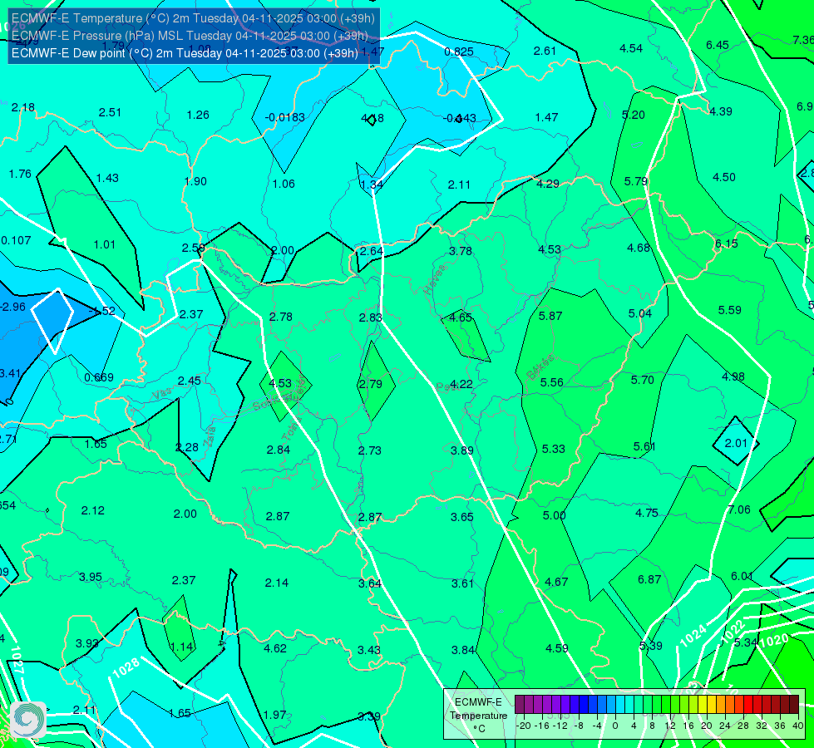Click the temperature value 4.54
The image size is (814, 748).
[631, 48]
